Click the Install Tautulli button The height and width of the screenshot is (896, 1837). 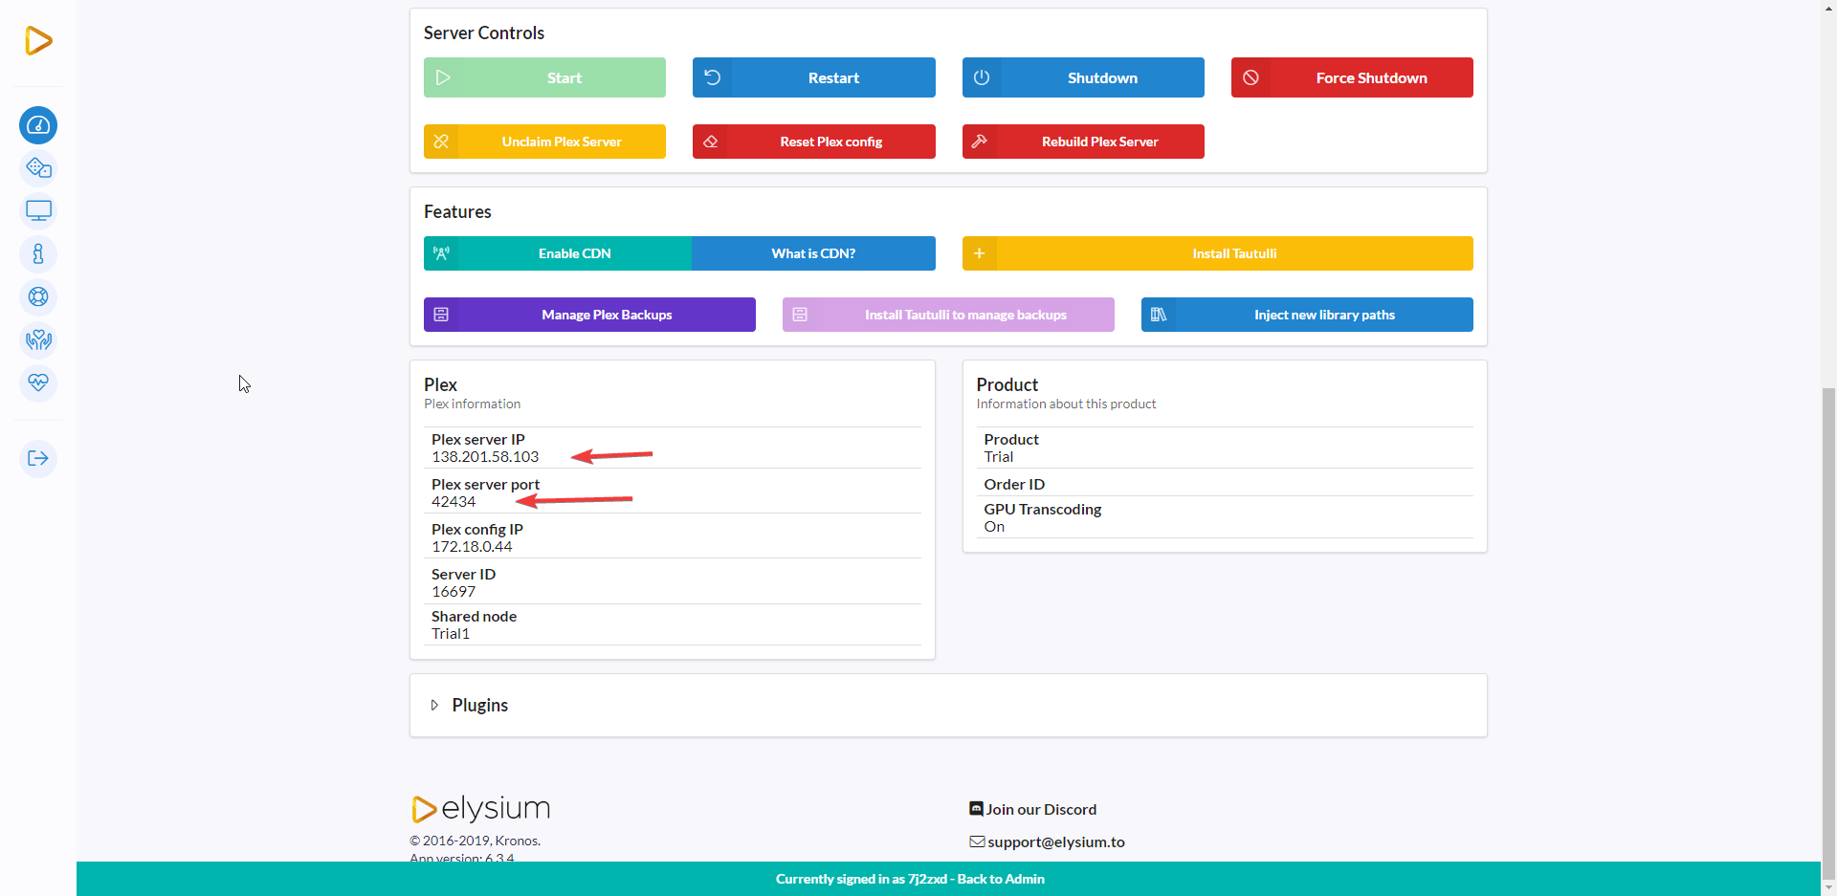1217,253
